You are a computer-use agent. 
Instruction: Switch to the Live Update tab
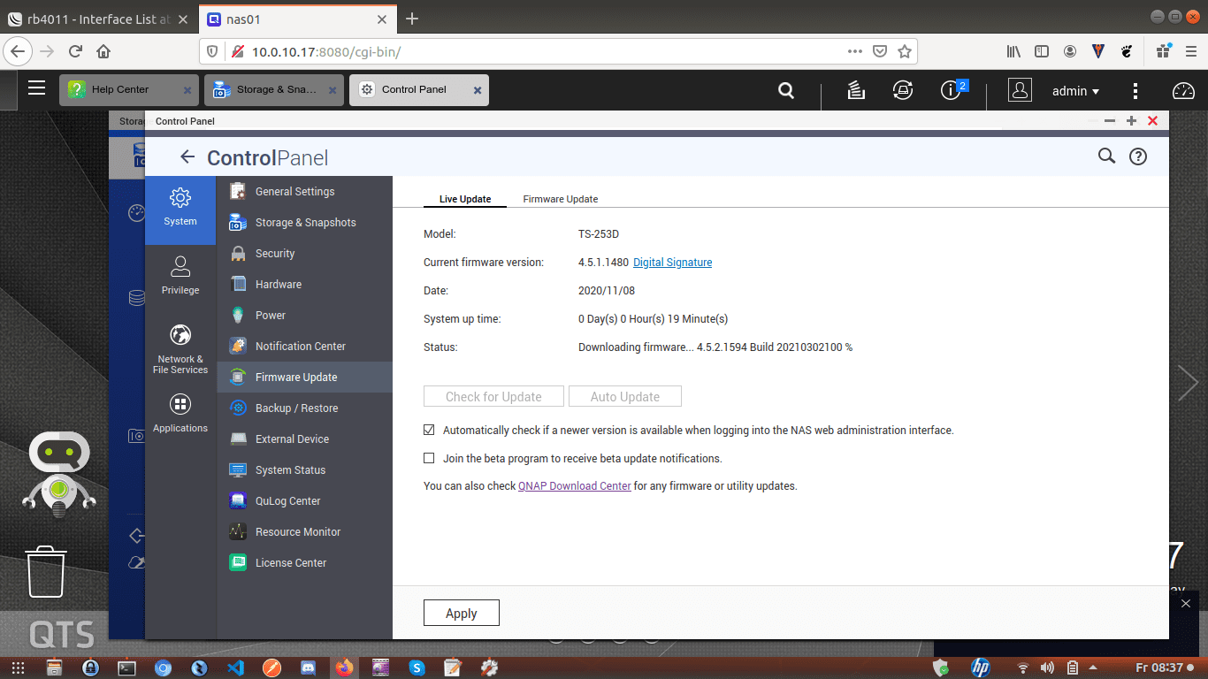click(x=465, y=199)
